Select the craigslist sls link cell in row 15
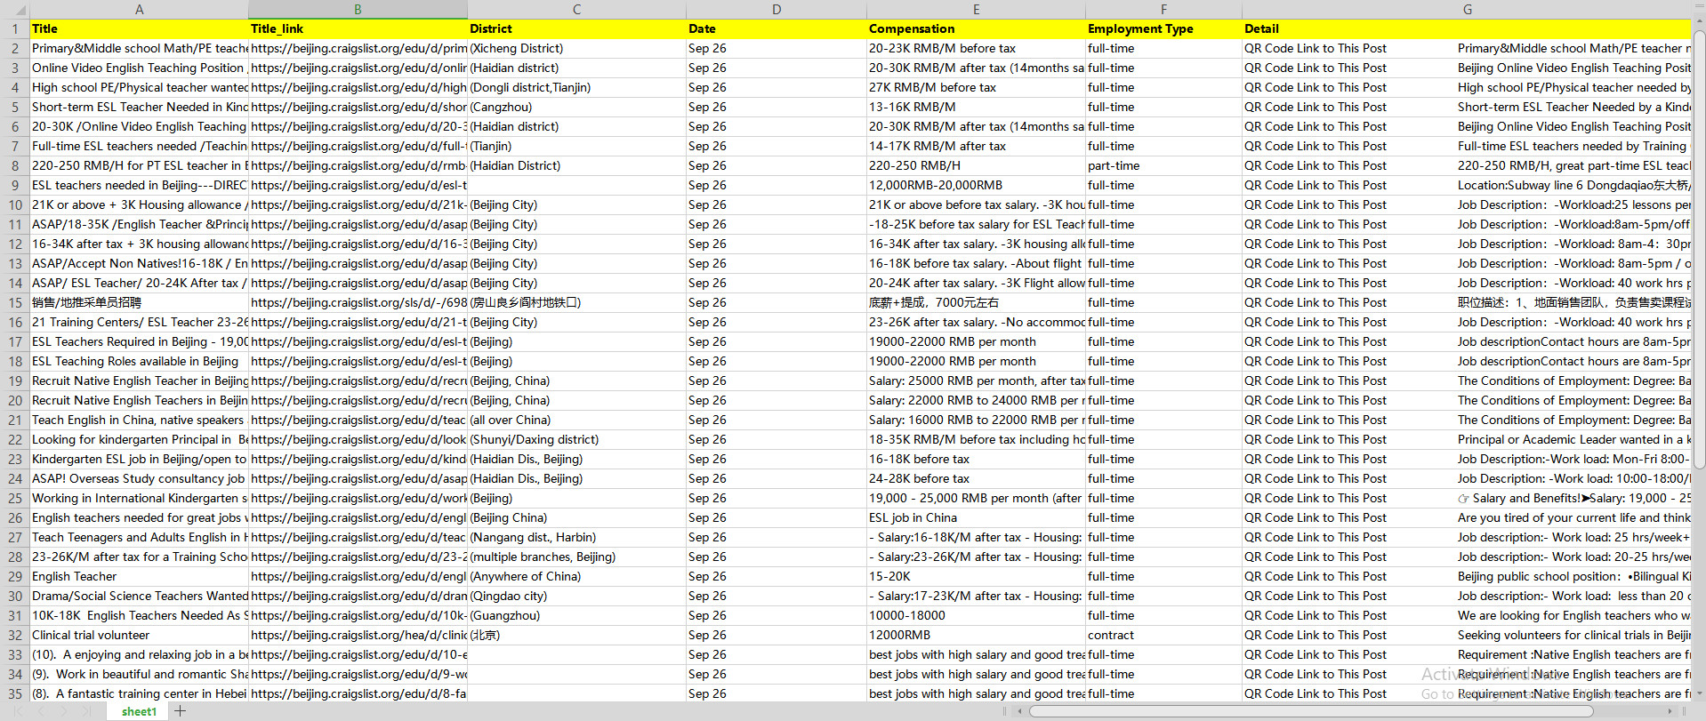This screenshot has height=721, width=1706. pyautogui.click(x=358, y=302)
